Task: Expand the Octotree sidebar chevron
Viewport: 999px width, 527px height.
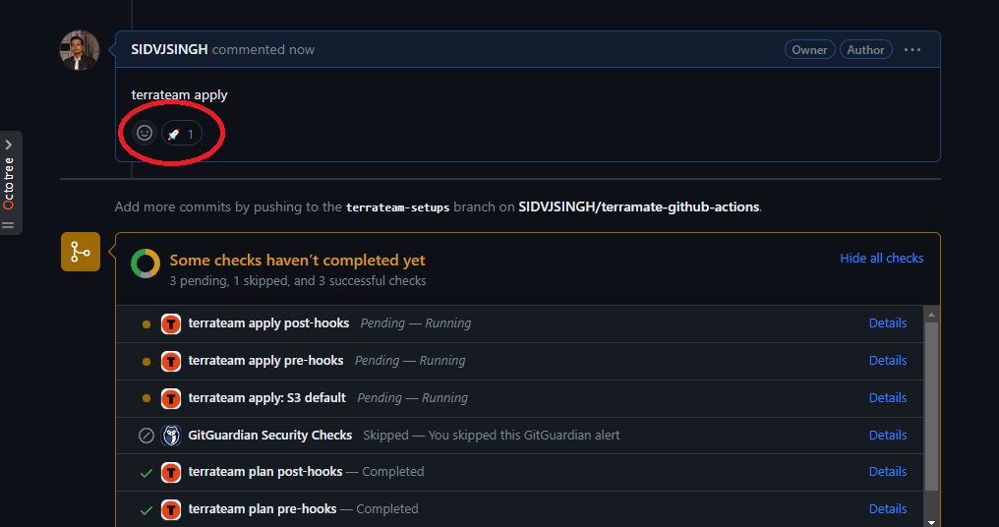Action: pyautogui.click(x=8, y=145)
